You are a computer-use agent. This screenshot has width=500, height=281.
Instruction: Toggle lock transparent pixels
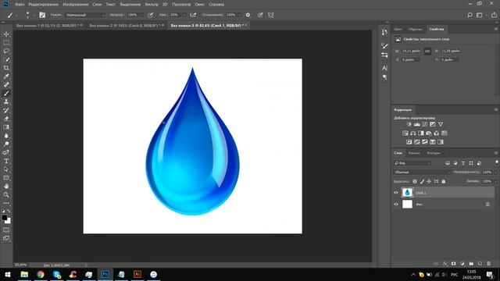click(415, 181)
